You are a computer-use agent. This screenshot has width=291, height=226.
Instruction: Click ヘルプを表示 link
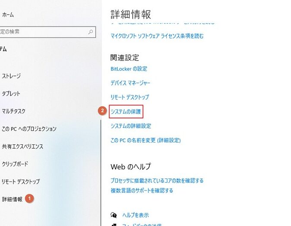[135, 215]
